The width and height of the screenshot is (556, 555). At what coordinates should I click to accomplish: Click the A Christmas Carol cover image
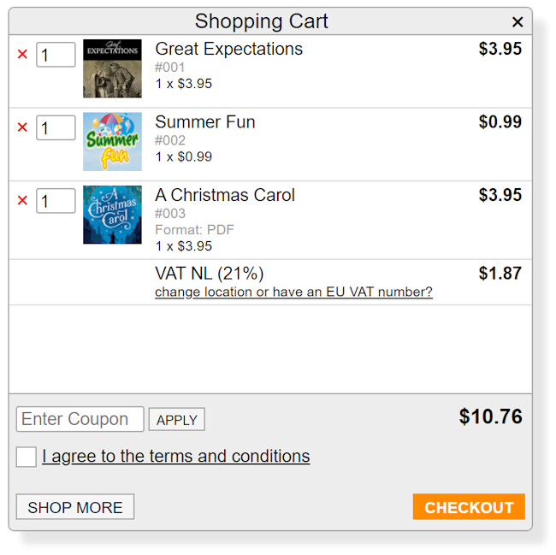pos(112,215)
